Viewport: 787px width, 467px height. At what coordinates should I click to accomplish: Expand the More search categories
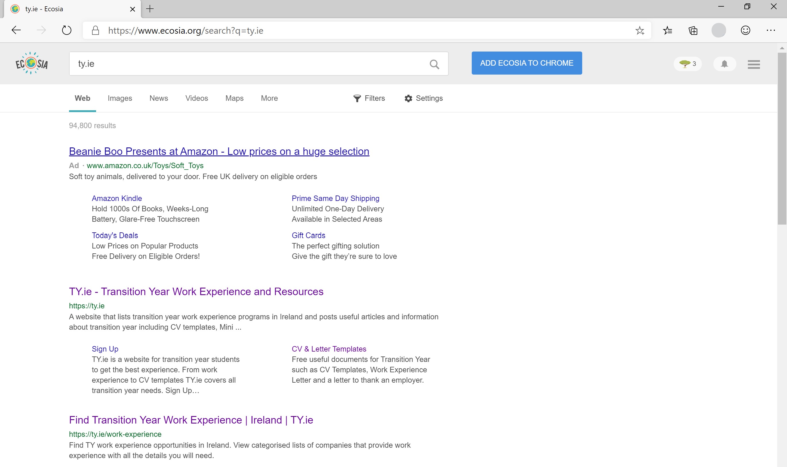coord(269,98)
